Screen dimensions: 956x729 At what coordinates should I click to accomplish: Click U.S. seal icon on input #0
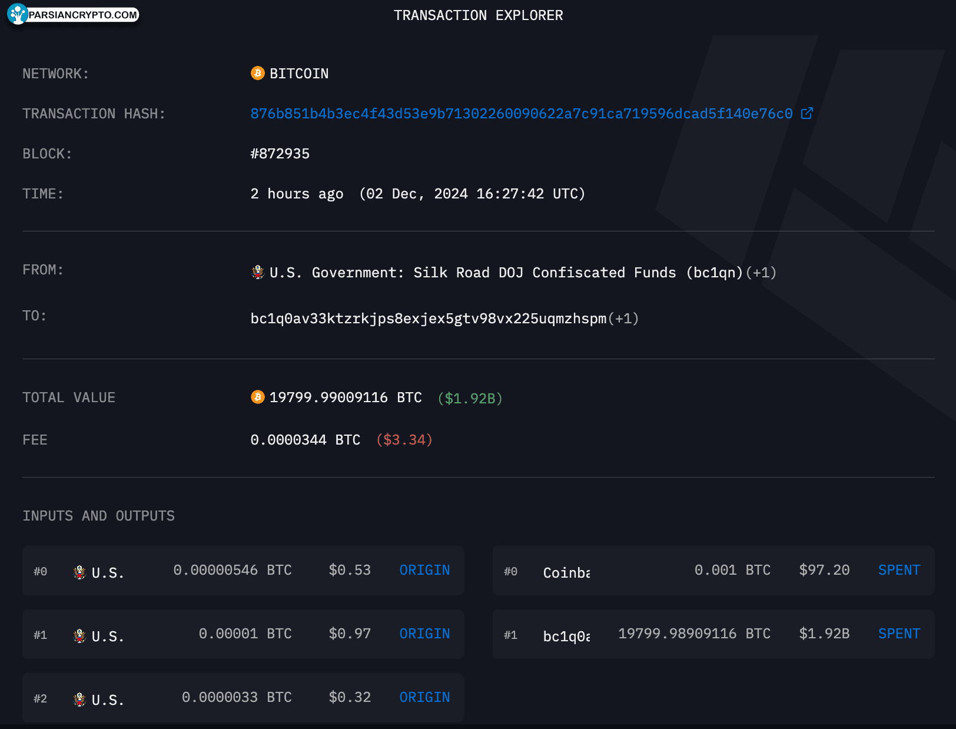point(79,572)
